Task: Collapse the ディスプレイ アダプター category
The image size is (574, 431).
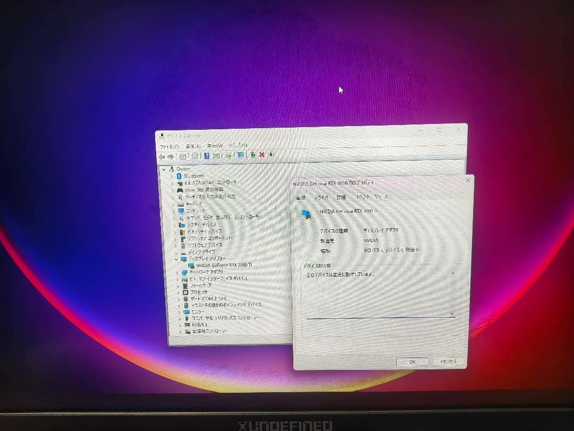Action: pos(176,259)
